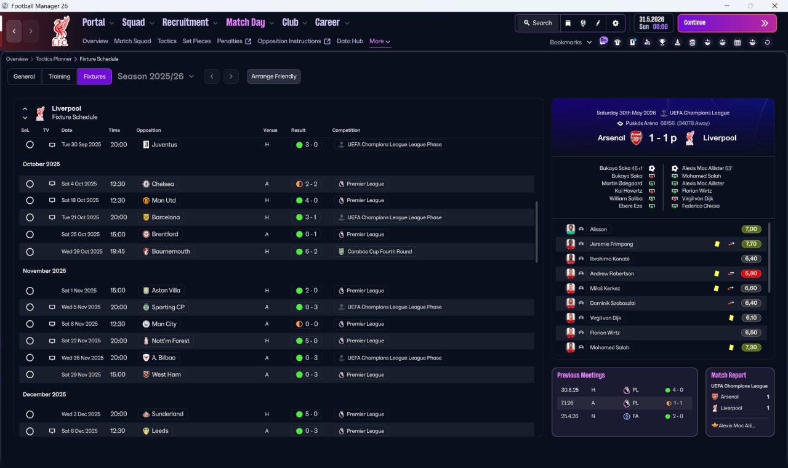Select the Juventus fixture radio button

pyautogui.click(x=30, y=145)
